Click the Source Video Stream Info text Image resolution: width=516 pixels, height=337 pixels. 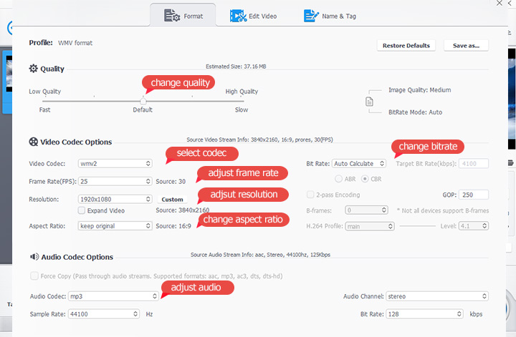[x=259, y=140]
